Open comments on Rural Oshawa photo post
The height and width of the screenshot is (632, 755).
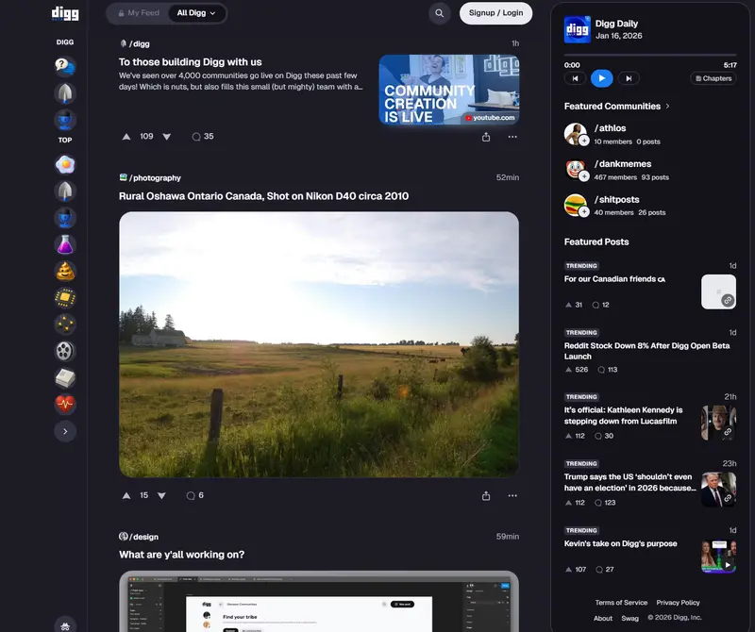(x=195, y=495)
